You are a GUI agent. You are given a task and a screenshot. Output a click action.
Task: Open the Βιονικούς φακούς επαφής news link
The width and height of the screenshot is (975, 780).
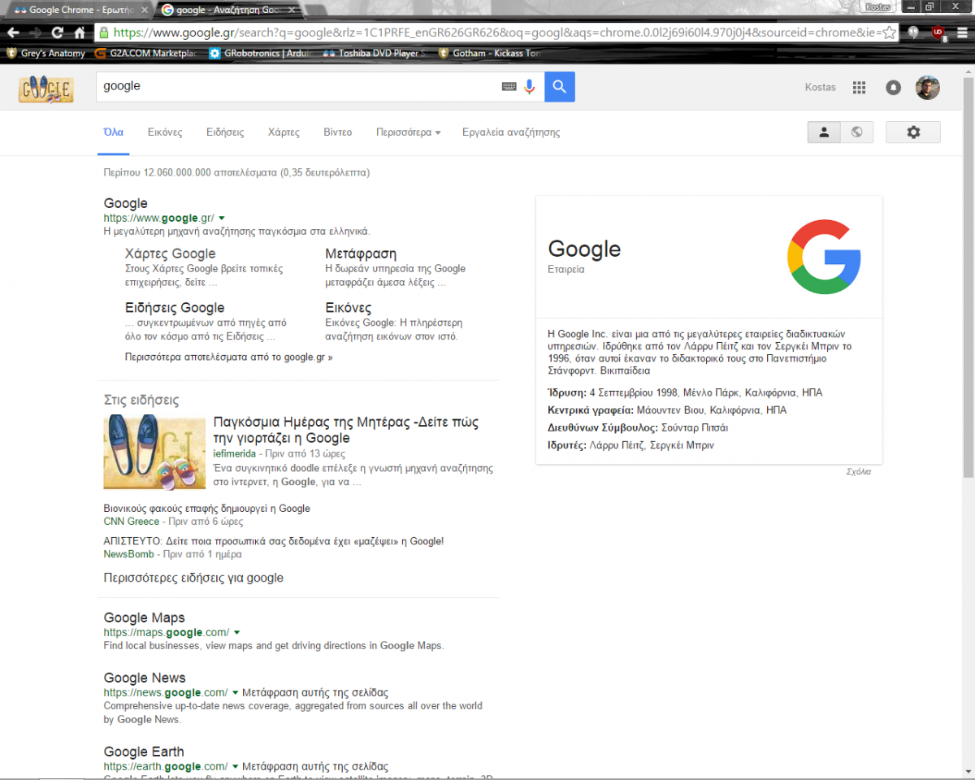(207, 509)
